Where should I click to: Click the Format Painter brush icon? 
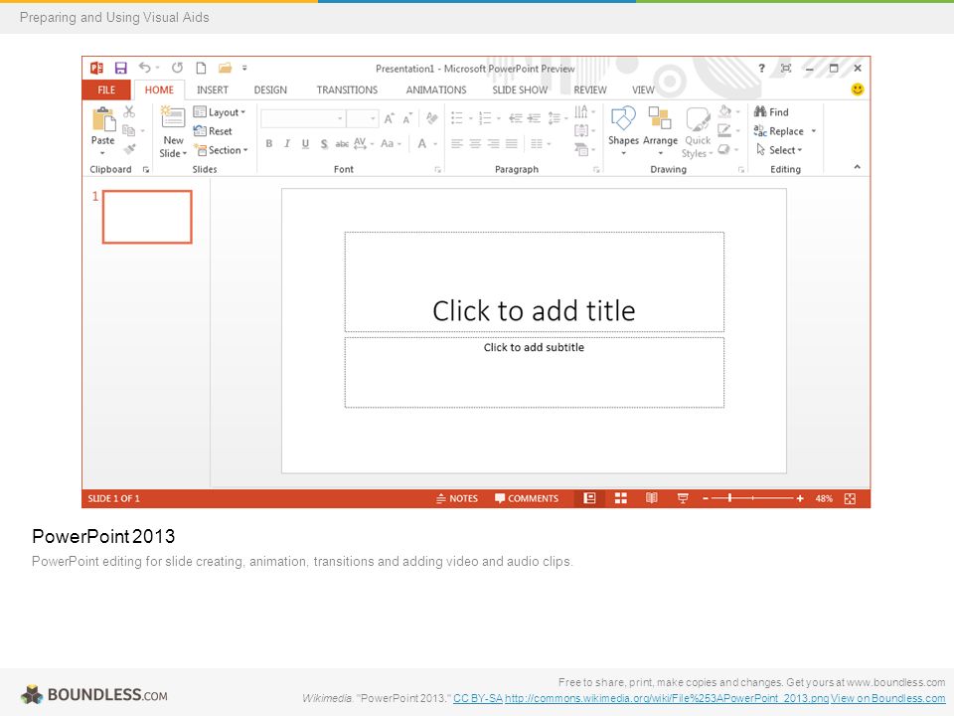point(129,148)
